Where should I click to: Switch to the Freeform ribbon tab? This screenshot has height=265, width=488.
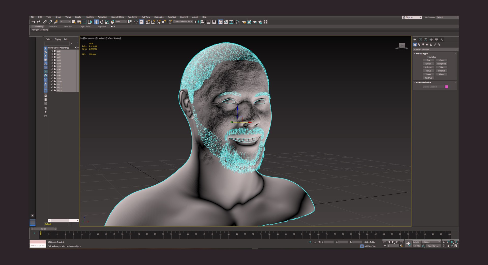53,26
